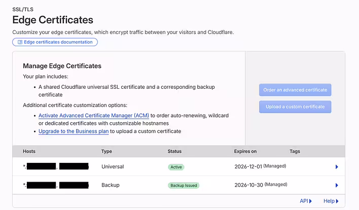Expand the Backup certificate row arrow
Screen dimensions: 359x210
tap(337, 185)
